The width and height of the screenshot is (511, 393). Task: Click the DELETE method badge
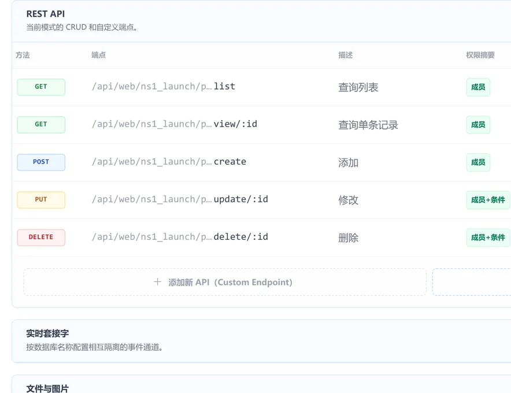(41, 237)
